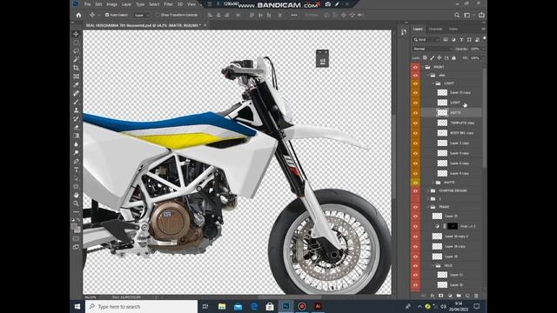
Task: Click the lock all padlock icon
Action: [x=453, y=58]
